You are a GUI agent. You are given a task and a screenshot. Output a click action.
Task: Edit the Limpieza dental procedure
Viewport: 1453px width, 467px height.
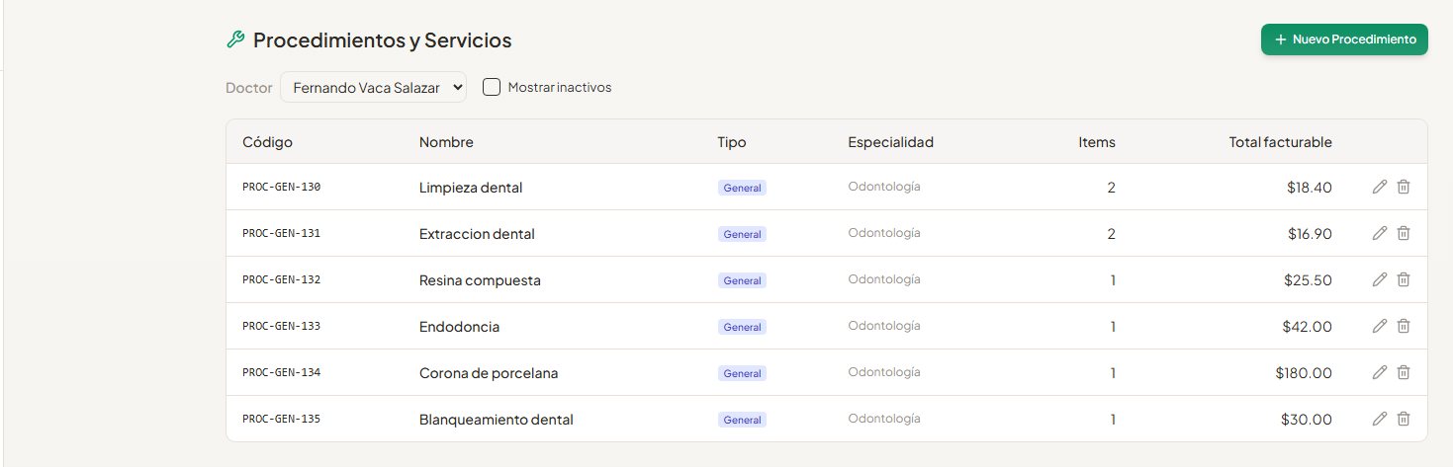tap(1380, 187)
